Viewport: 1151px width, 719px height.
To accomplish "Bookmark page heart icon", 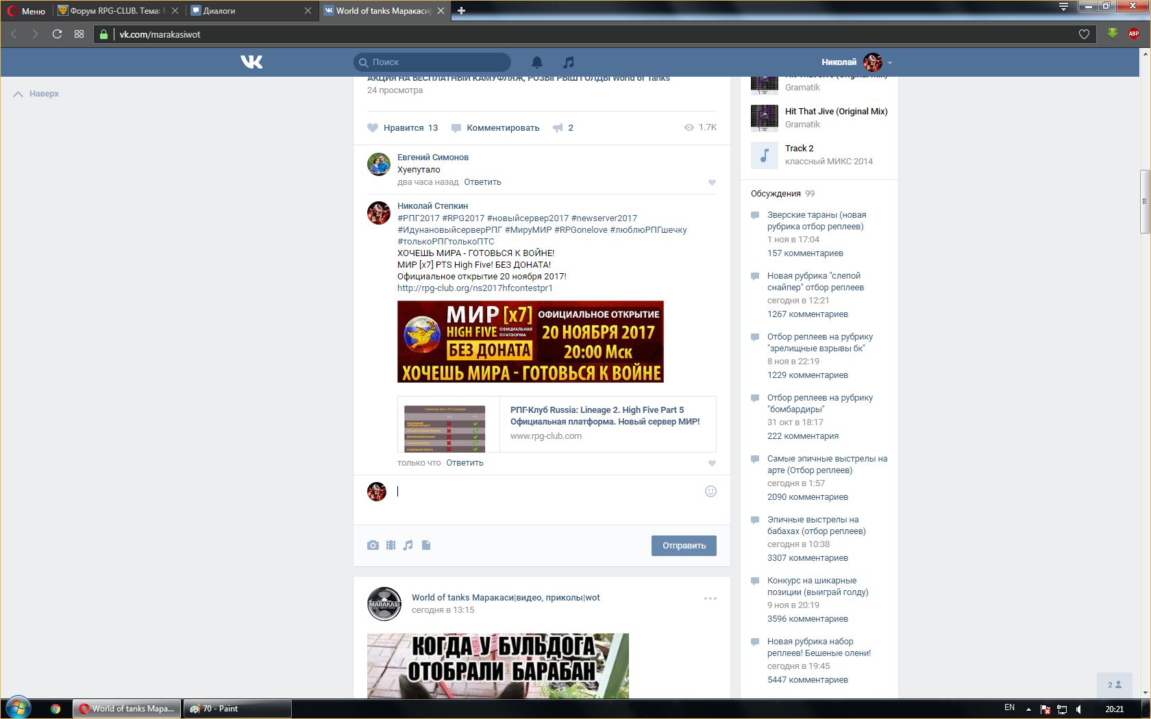I will (x=1084, y=34).
